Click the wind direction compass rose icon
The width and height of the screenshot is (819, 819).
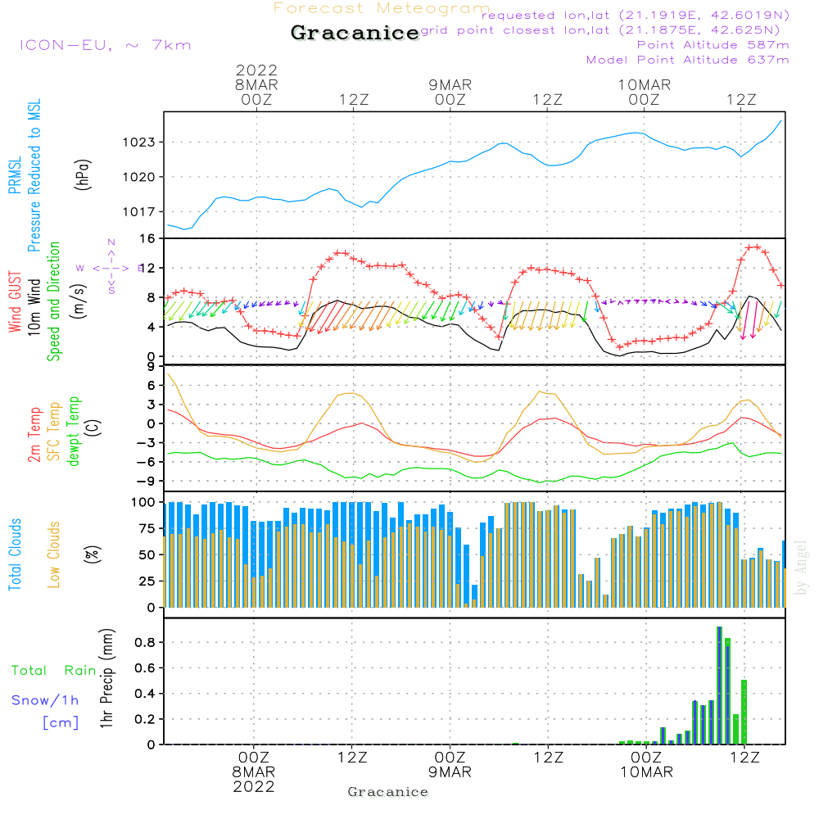tap(111, 267)
